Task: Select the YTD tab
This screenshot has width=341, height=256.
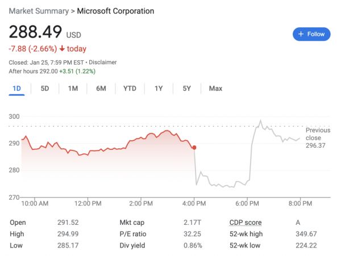Action: (x=130, y=89)
